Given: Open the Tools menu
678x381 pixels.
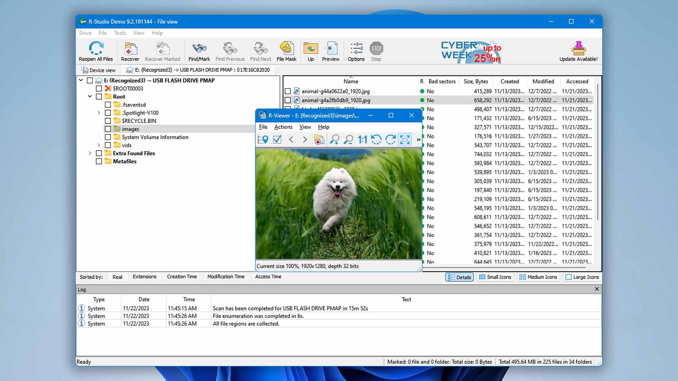Looking at the screenshot, I should [120, 33].
